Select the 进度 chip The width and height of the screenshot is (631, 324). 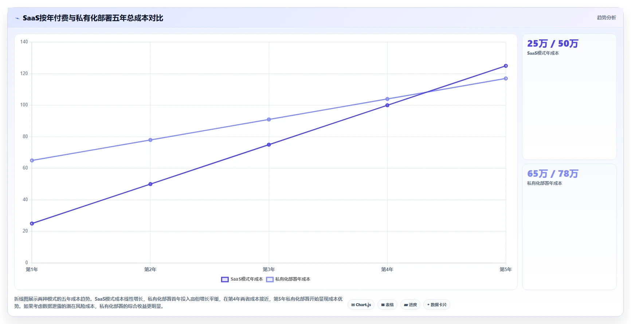tap(410, 305)
